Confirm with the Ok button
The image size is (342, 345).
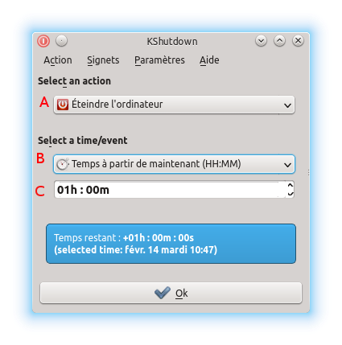coord(171,293)
